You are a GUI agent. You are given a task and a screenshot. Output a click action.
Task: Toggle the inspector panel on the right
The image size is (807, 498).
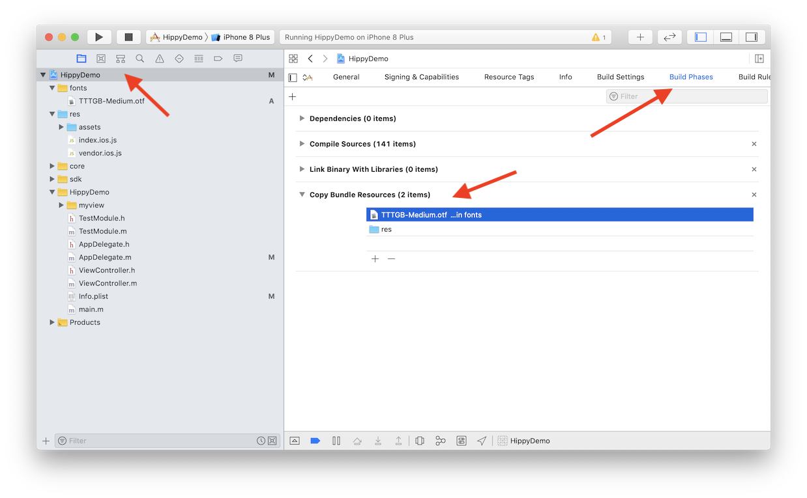(752, 37)
